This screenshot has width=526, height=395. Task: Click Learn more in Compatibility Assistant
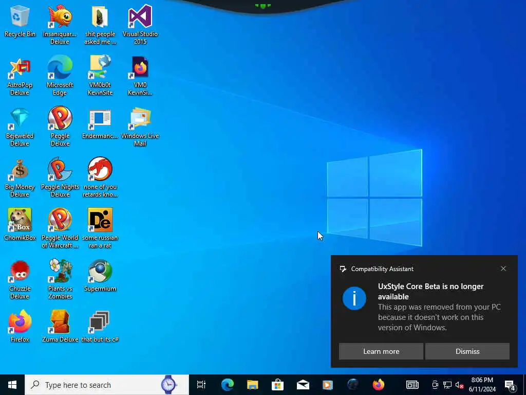[x=381, y=351]
